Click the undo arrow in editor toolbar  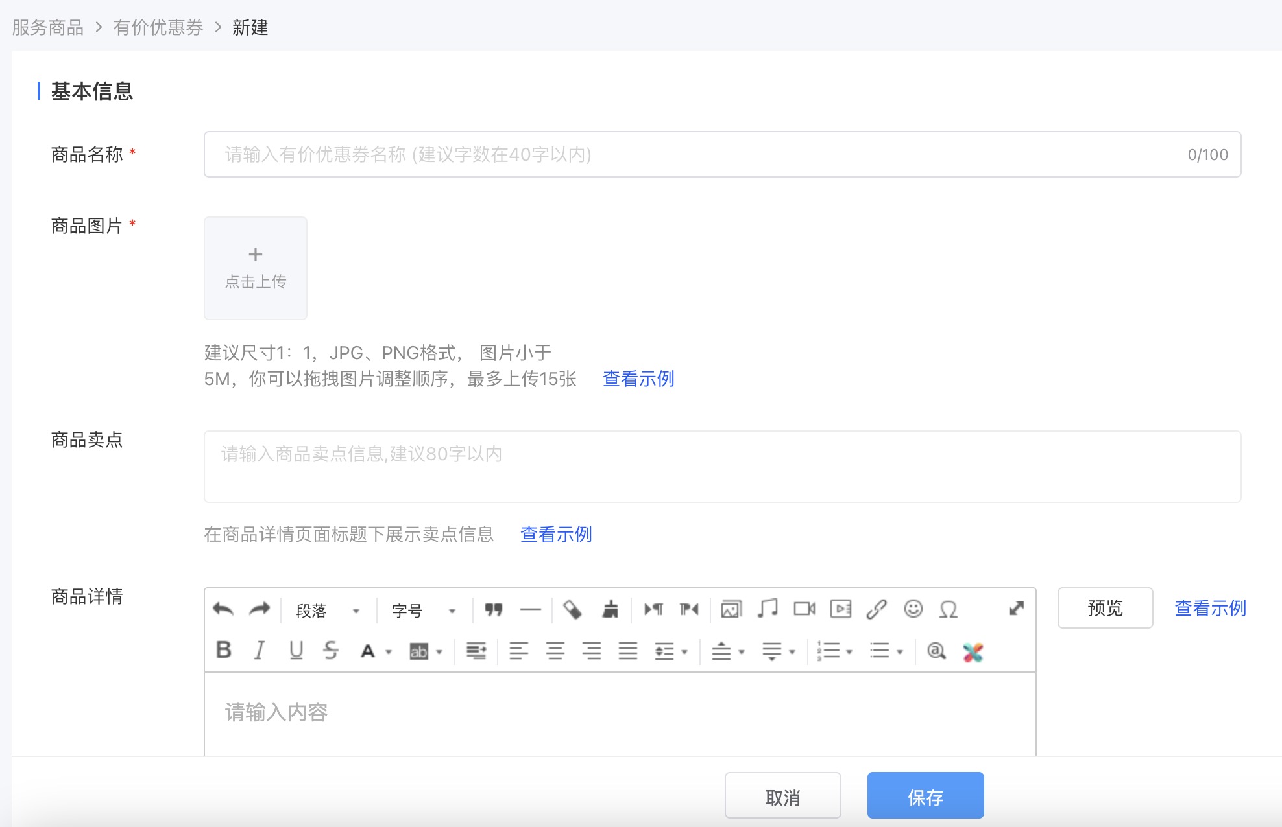pyautogui.click(x=223, y=609)
